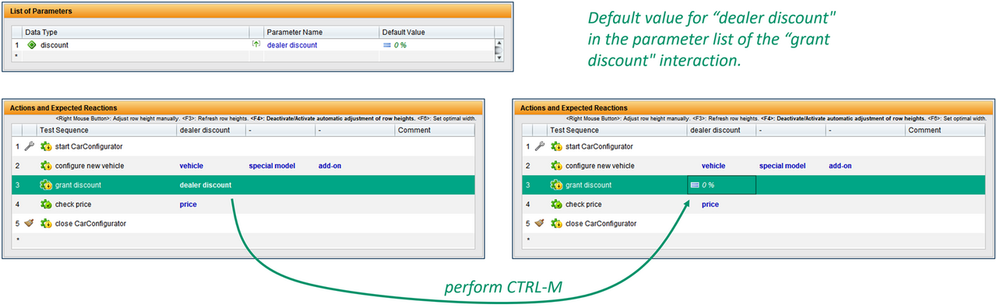
Task: Select the 0 % cell in the grant discount row
Action: pyautogui.click(x=721, y=185)
